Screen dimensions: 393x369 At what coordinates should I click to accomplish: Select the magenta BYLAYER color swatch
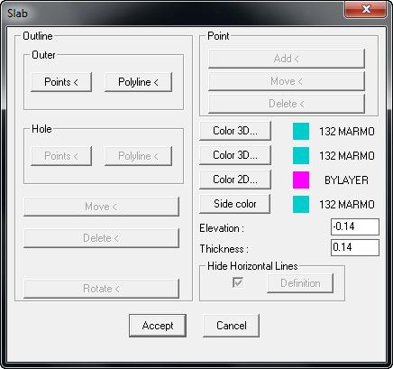coord(301,180)
